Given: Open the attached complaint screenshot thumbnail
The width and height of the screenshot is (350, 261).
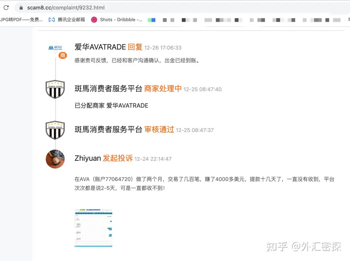Looking at the screenshot, I should click(x=93, y=228).
